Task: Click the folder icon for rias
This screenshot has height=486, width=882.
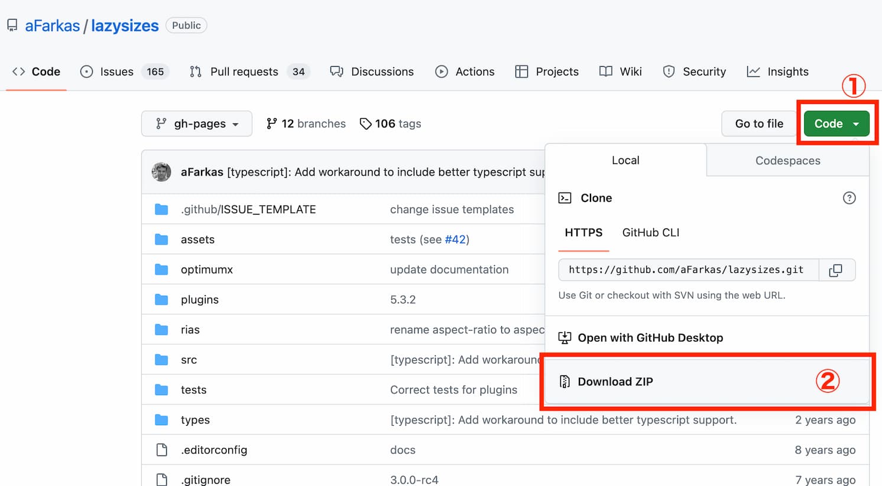Action: 161,330
